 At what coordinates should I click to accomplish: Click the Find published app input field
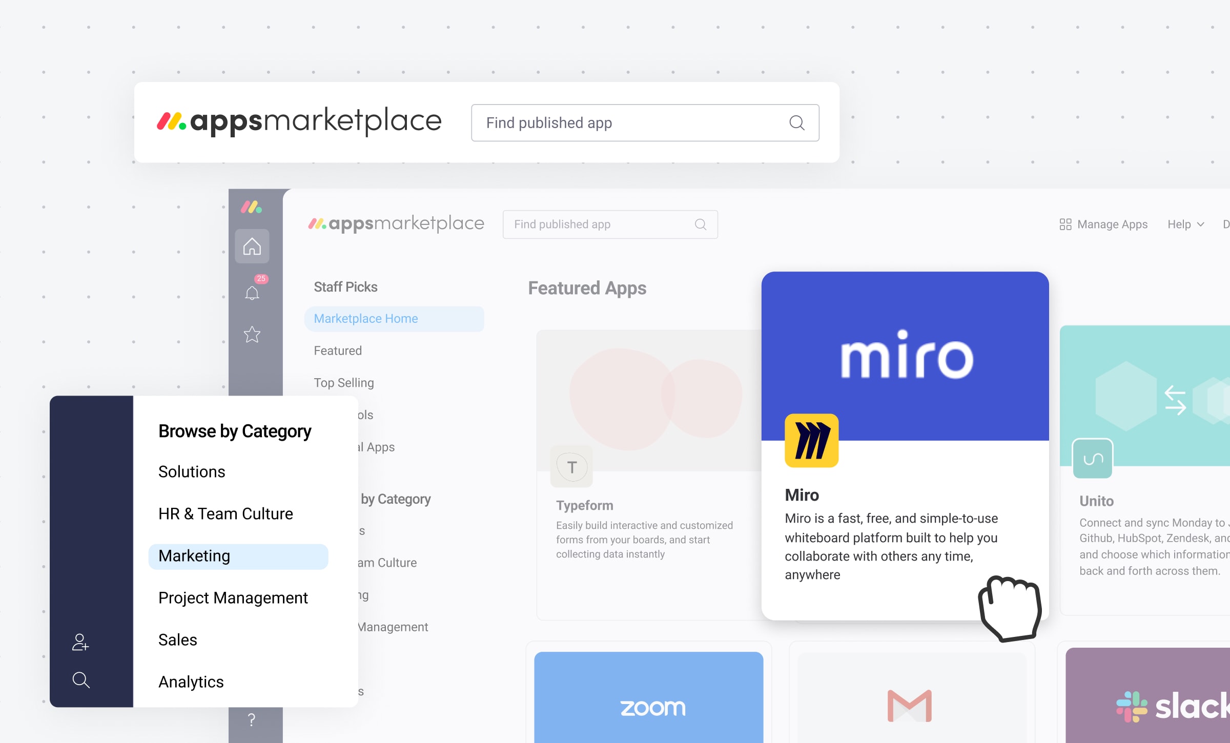[x=643, y=123]
